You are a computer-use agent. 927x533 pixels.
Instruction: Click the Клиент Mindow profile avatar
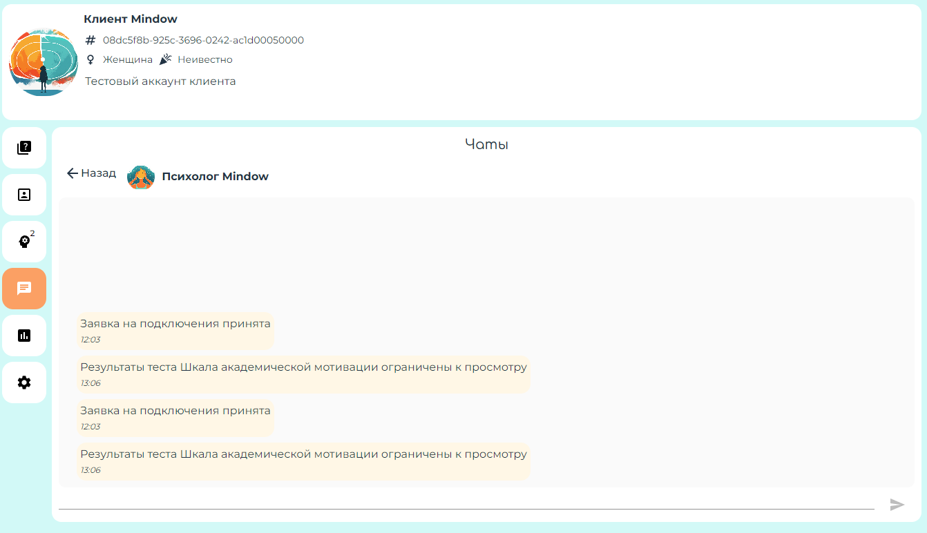pyautogui.click(x=44, y=61)
